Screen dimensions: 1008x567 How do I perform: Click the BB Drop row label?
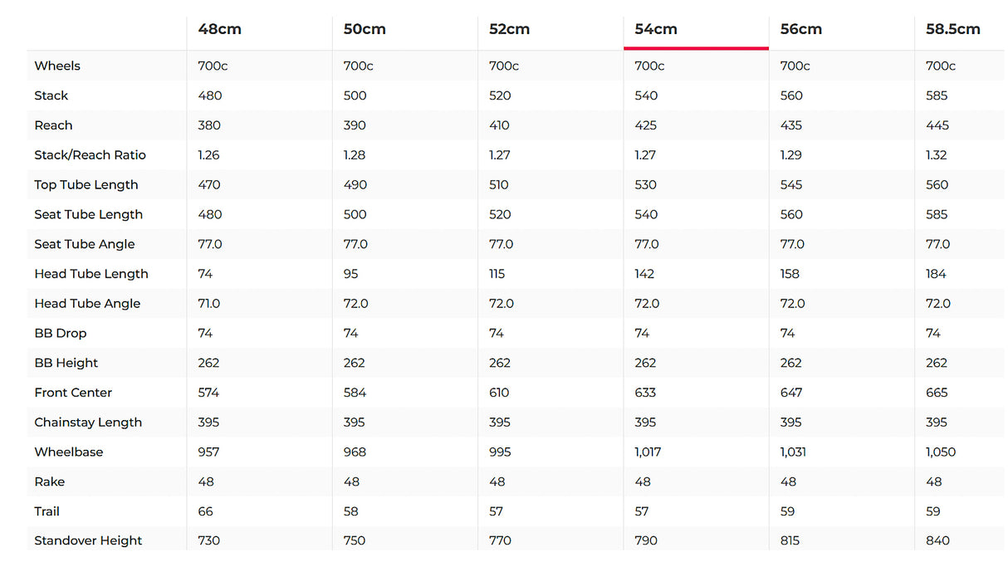[61, 334]
